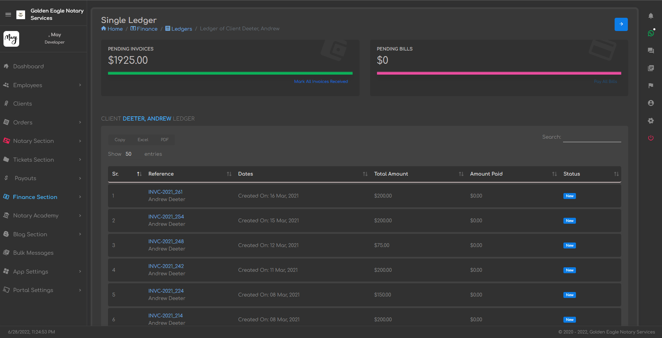Expand the Blog Section chevron

(80, 234)
